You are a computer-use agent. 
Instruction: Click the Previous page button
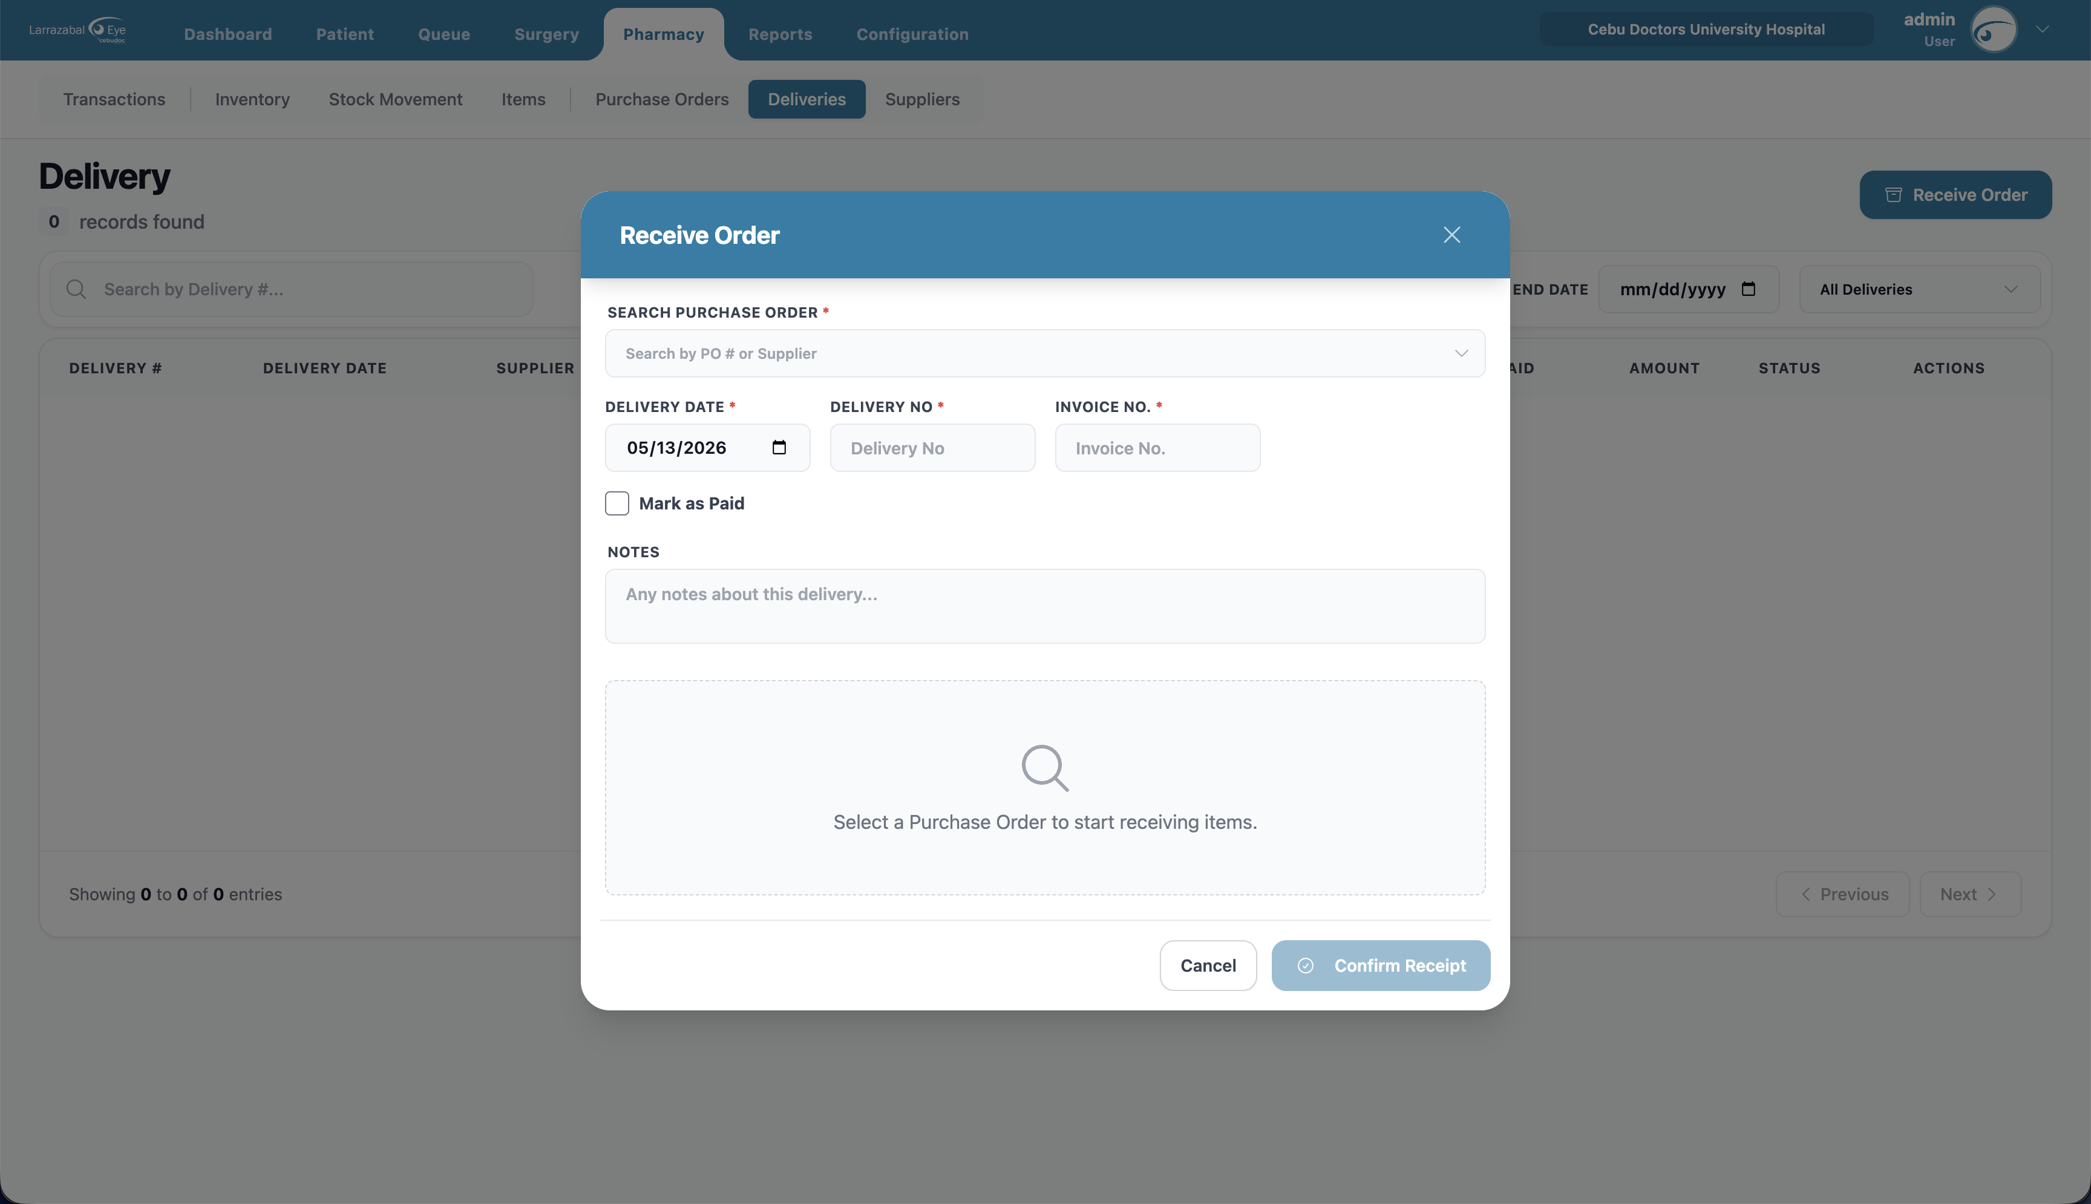1842,894
